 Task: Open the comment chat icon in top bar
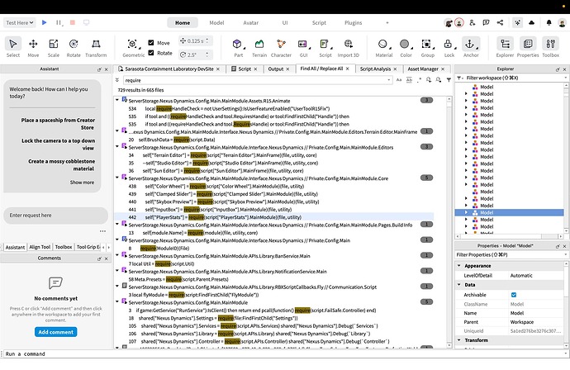[486, 22]
